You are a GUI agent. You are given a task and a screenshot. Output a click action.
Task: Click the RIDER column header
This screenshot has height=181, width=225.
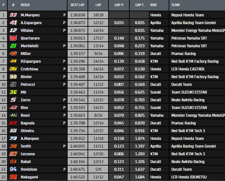click(25, 5)
